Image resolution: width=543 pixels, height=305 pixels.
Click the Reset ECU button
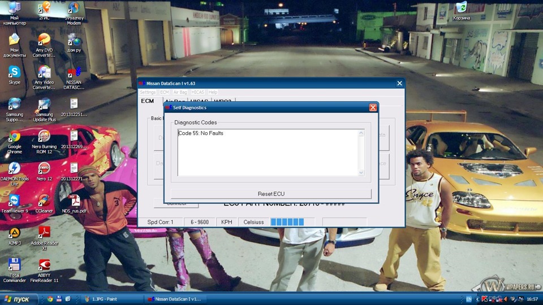[271, 194]
